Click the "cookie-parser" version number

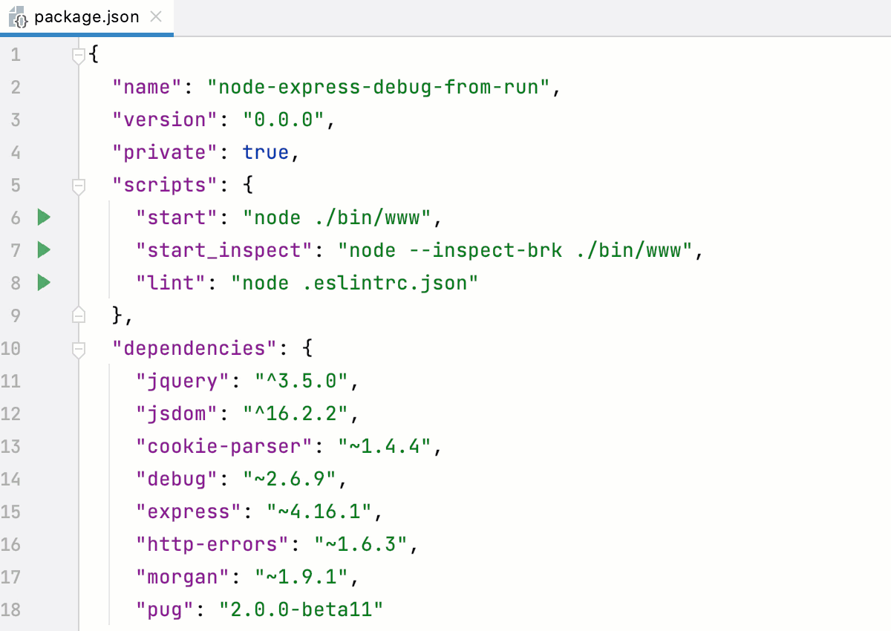[x=386, y=446]
